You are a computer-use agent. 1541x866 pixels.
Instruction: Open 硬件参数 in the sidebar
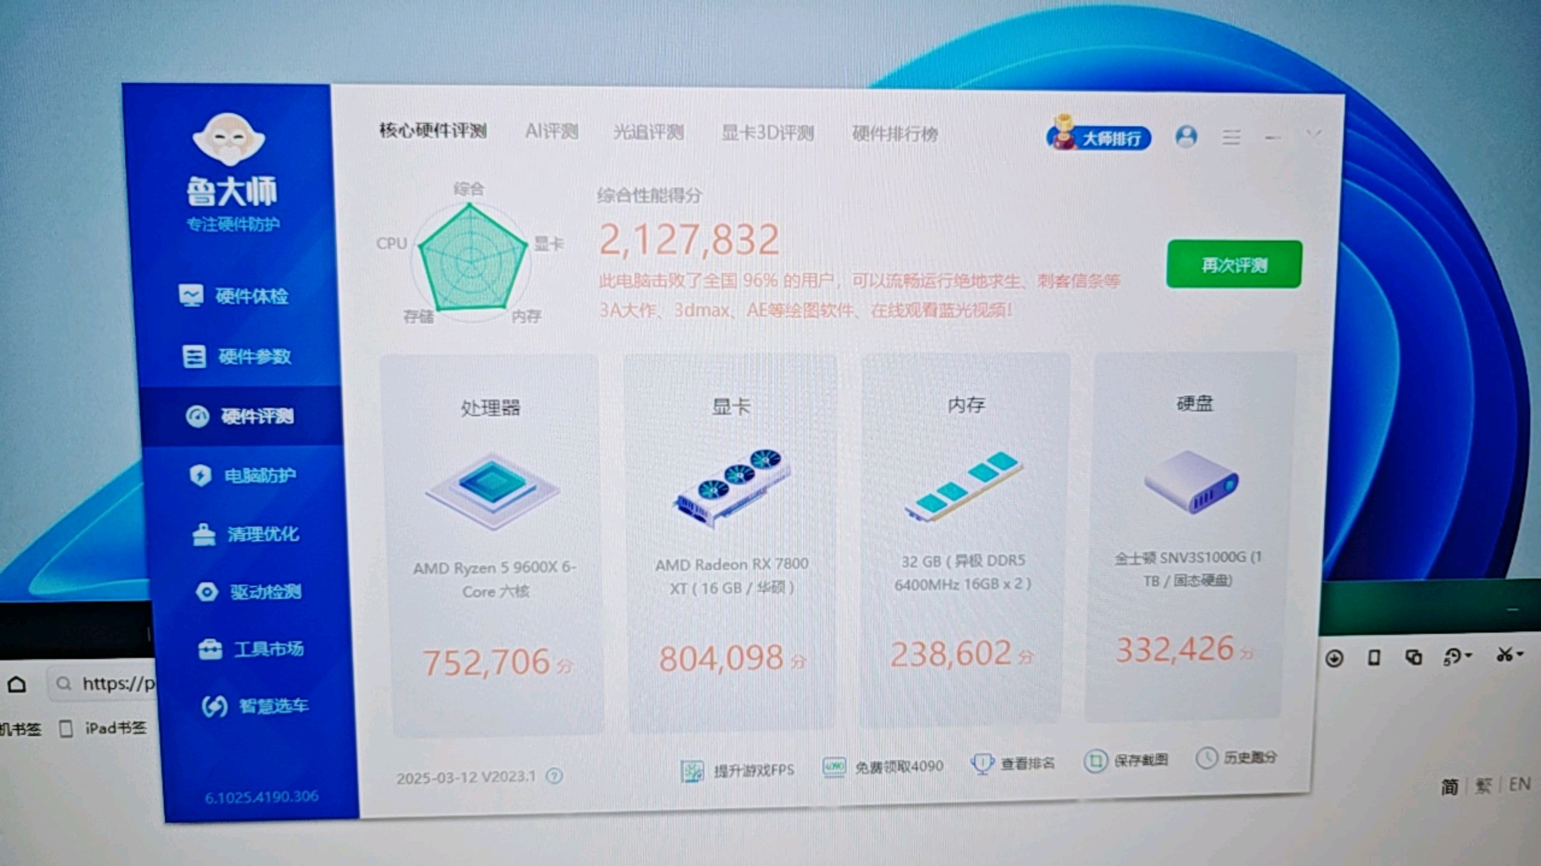237,356
